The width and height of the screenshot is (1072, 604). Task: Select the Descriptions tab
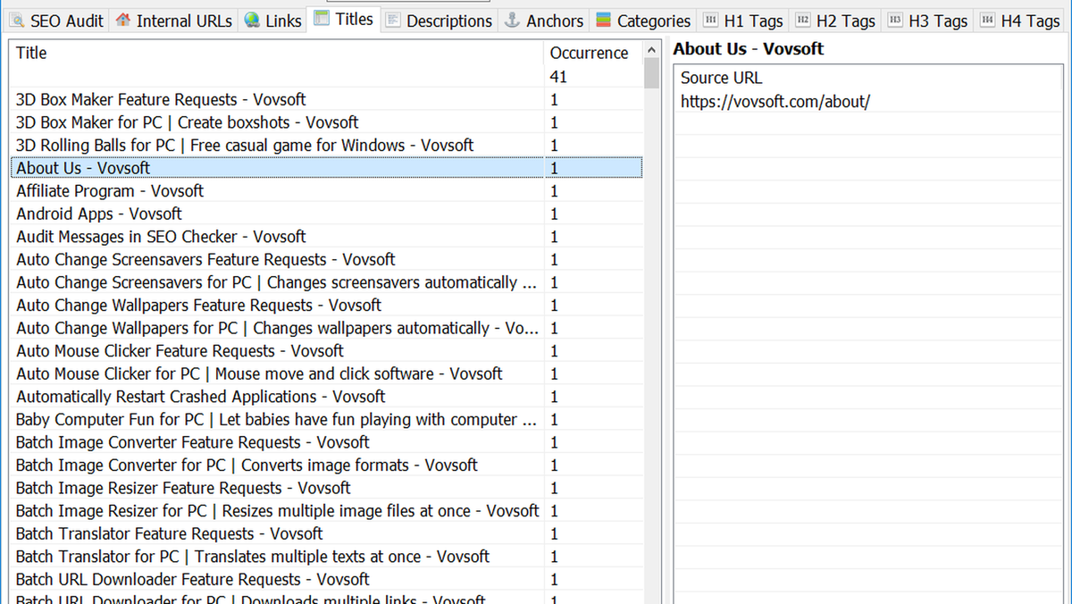[x=439, y=20]
